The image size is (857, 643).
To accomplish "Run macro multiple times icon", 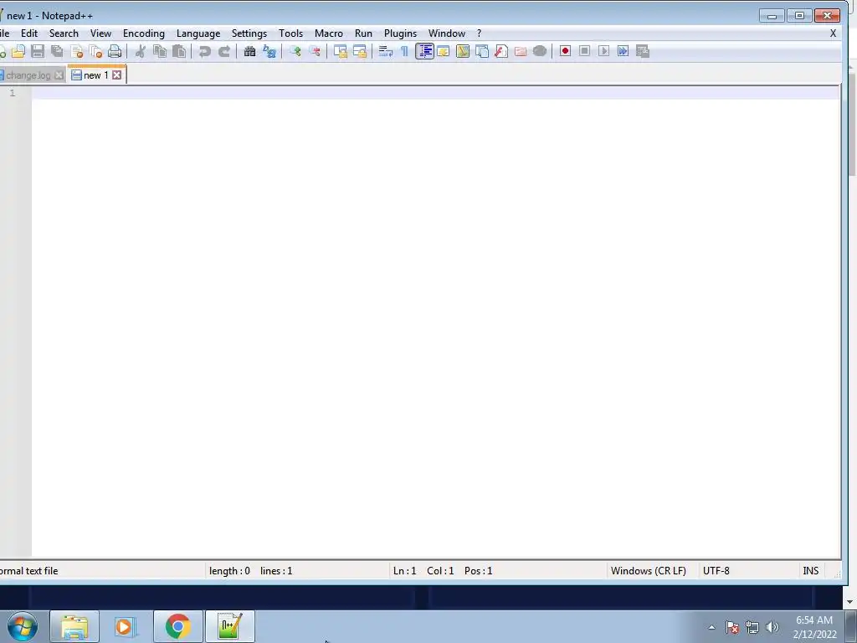I will (623, 51).
